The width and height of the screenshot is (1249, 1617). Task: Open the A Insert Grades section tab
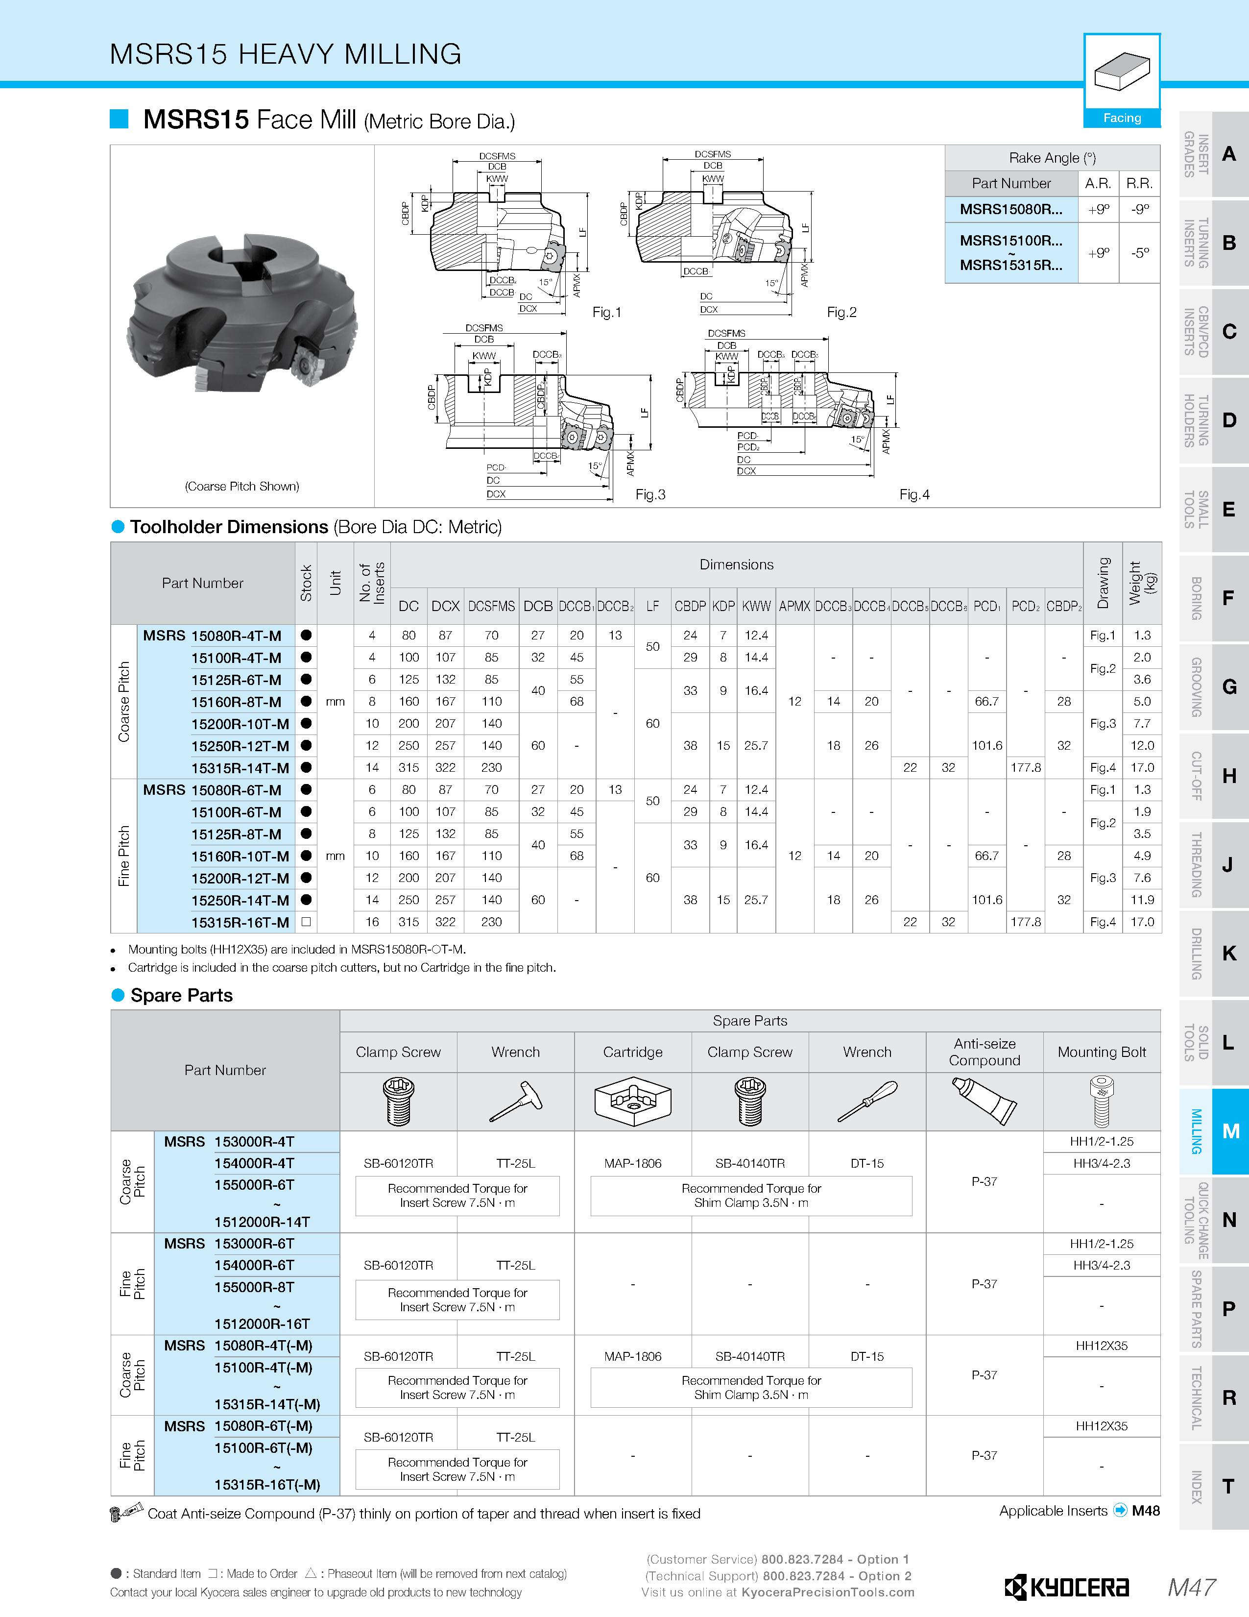point(1213,154)
